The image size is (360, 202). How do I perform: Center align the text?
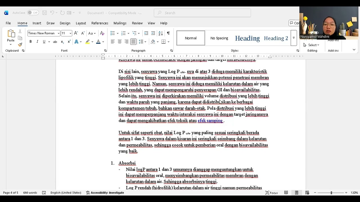tap(120, 42)
